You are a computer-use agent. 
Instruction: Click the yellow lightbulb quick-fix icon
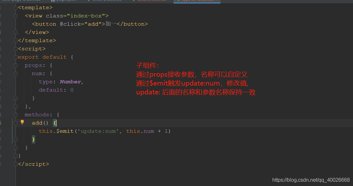pyautogui.click(x=22, y=122)
